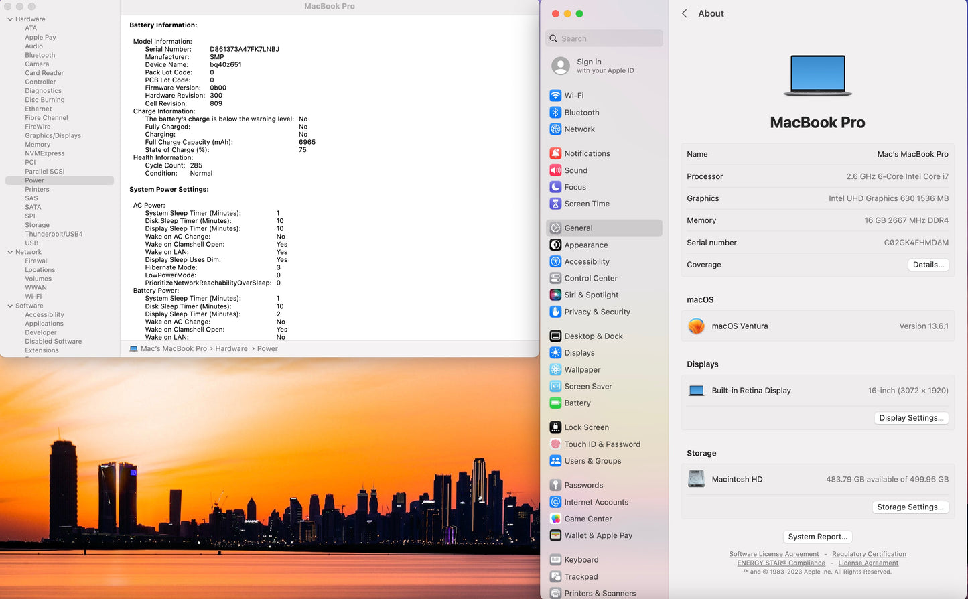Open the Software License Agreement link

click(774, 554)
